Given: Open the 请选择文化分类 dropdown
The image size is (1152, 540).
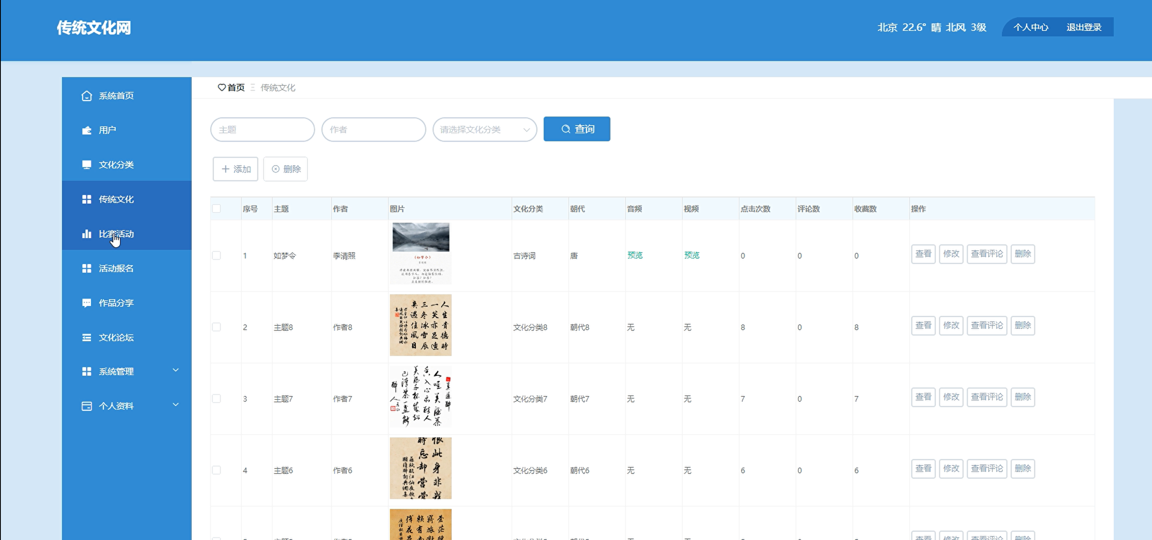Looking at the screenshot, I should pyautogui.click(x=485, y=130).
